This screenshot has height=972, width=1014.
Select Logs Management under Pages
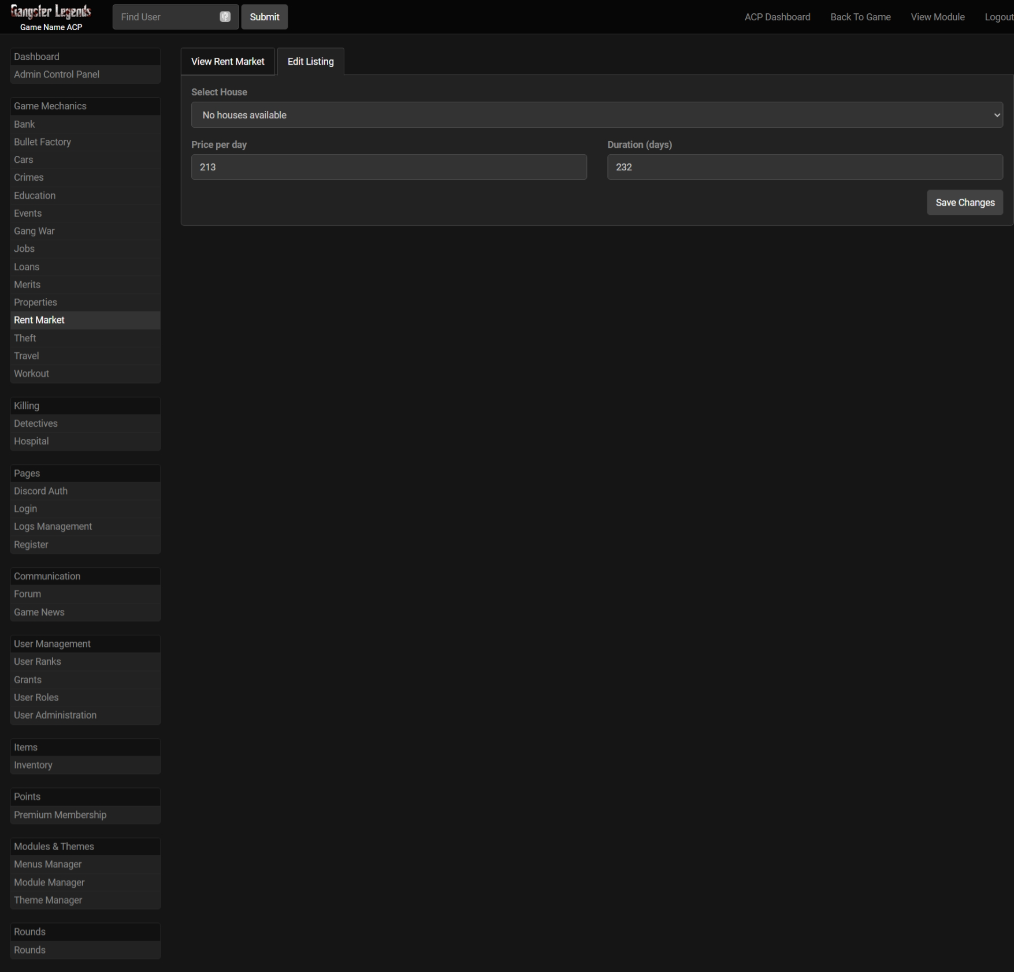click(x=53, y=526)
